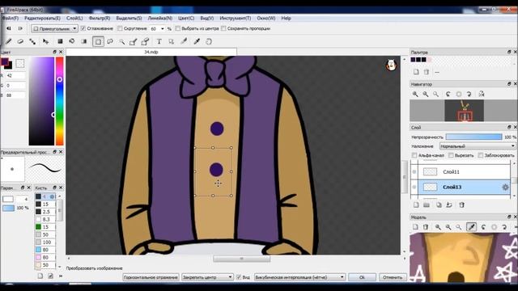
Task: Open the Фильтр menu
Action: [x=100, y=18]
